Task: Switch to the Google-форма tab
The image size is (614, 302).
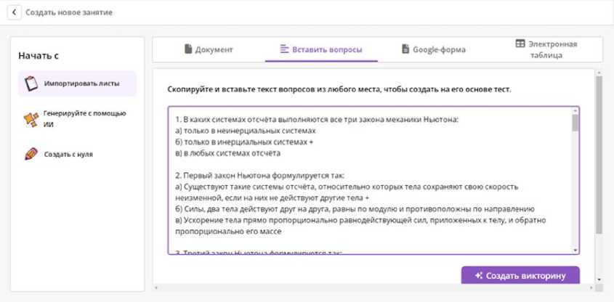Action: [434, 49]
